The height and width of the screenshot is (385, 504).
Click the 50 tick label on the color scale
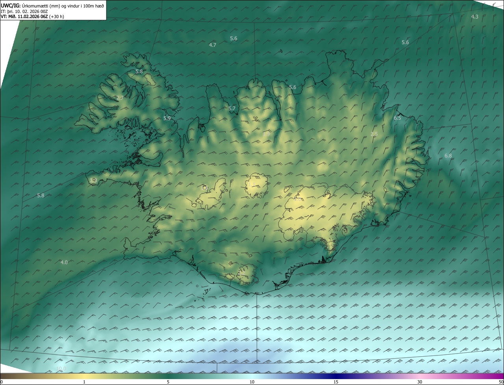(501, 382)
